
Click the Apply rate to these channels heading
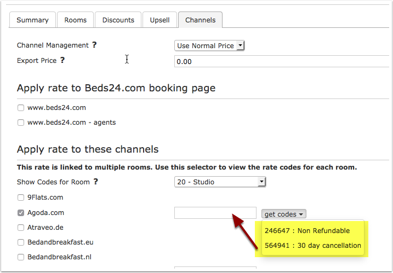click(88, 149)
